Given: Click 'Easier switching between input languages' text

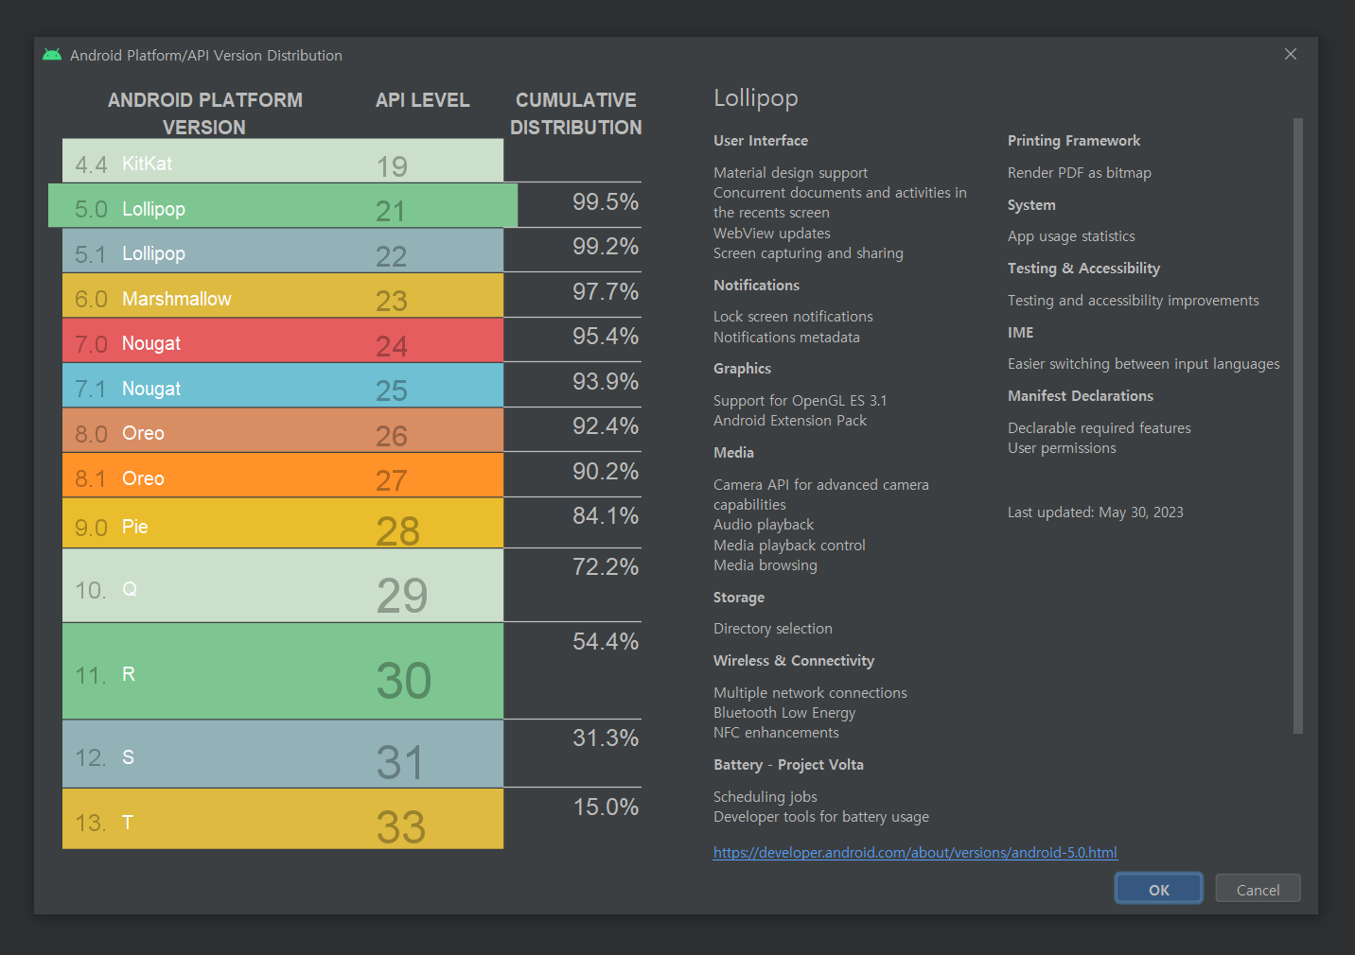Looking at the screenshot, I should (1143, 364).
